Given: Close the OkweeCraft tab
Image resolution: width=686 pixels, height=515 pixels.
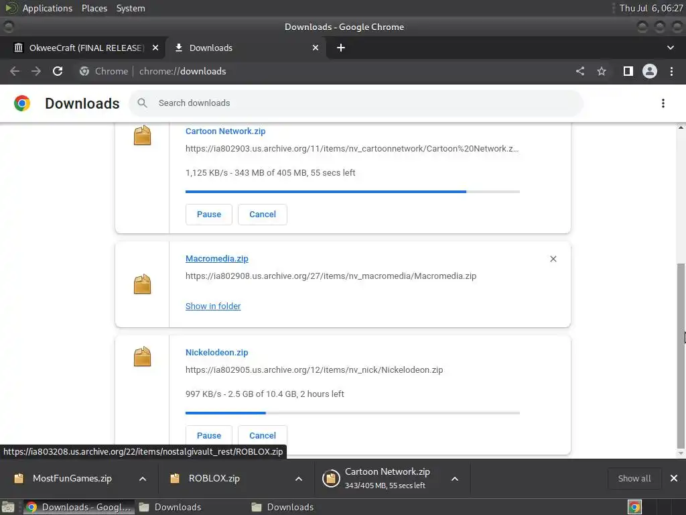Looking at the screenshot, I should coord(155,48).
